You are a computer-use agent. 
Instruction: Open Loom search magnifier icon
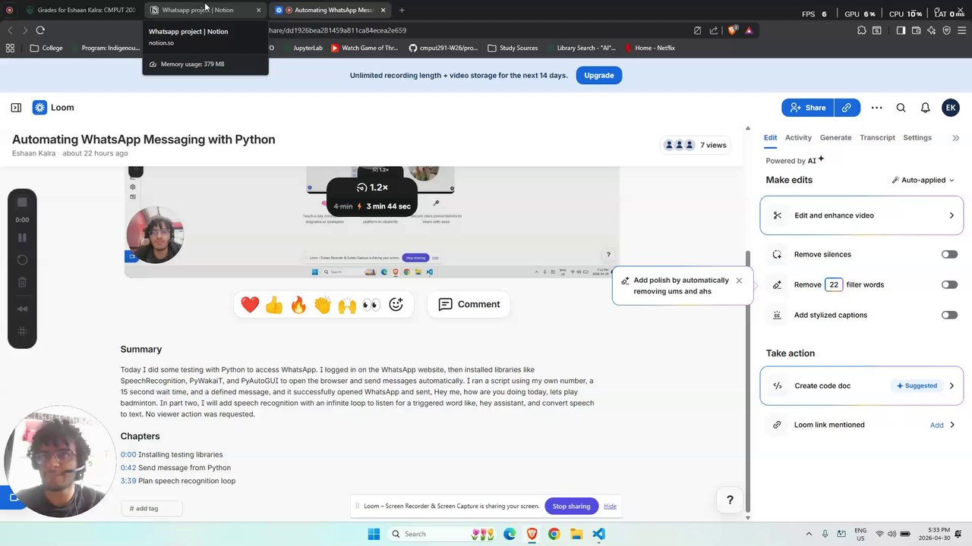click(x=901, y=108)
